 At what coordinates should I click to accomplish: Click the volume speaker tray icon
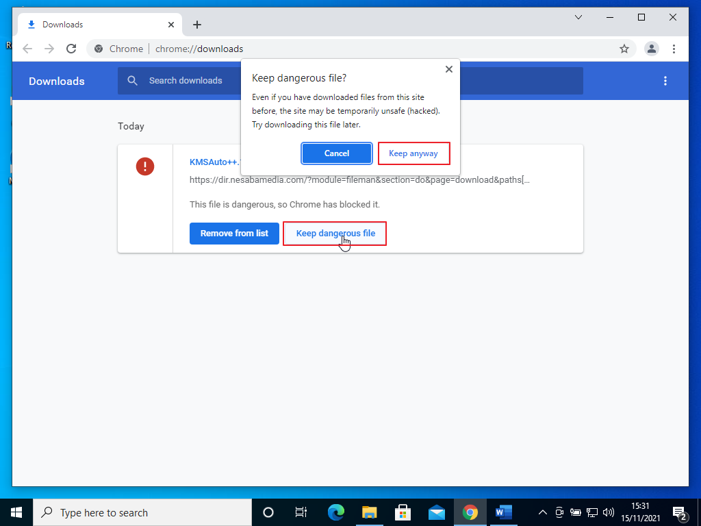[x=608, y=512]
